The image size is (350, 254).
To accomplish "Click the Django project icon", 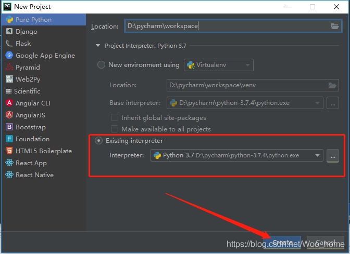I will [x=9, y=31].
